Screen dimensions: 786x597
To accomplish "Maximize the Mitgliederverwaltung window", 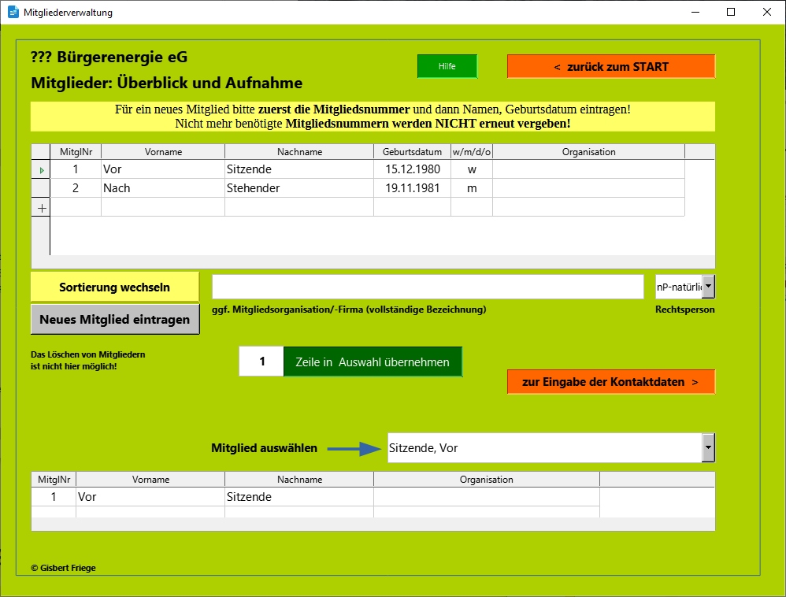I will coord(731,12).
